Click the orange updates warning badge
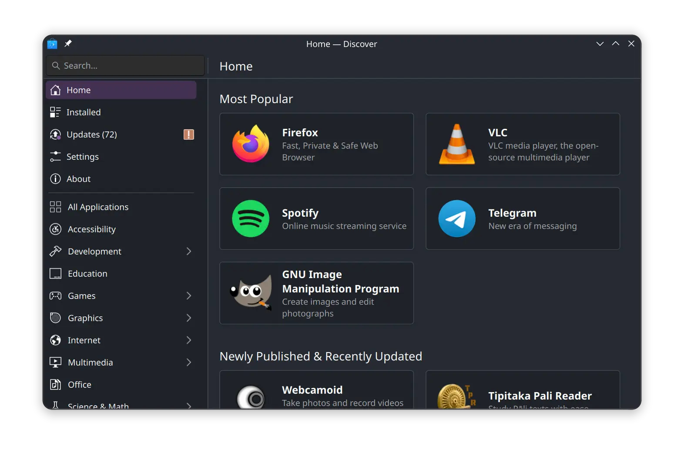The height and width of the screenshot is (460, 684). click(x=189, y=134)
